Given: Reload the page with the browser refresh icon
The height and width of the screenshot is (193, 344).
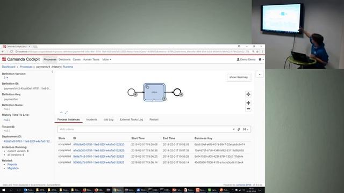Looking at the screenshot, I should 11,51.
